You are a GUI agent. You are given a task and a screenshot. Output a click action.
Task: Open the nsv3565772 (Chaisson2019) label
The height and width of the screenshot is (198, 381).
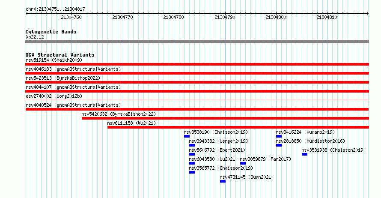[221, 168]
